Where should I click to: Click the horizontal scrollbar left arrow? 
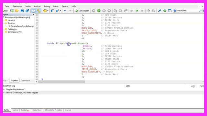(x=37, y=82)
